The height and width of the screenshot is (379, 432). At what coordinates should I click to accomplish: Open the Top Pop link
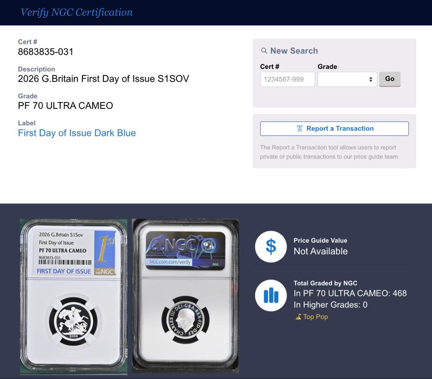[x=315, y=317]
